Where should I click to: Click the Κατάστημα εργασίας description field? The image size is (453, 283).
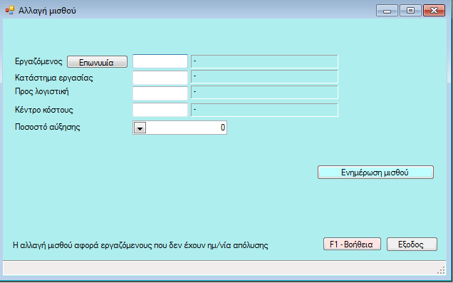point(264,77)
